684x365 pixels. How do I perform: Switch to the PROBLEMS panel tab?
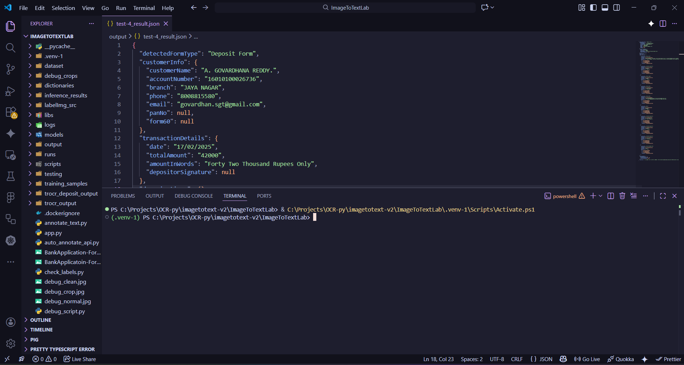pyautogui.click(x=123, y=196)
